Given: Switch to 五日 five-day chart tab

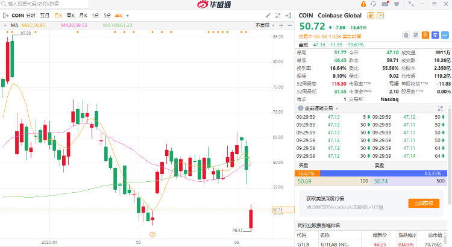Looking at the screenshot, I should click(x=45, y=16).
